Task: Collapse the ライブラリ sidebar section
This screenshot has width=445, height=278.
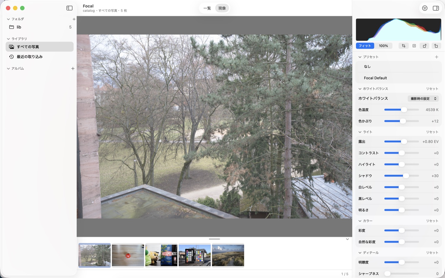Action: [x=8, y=39]
